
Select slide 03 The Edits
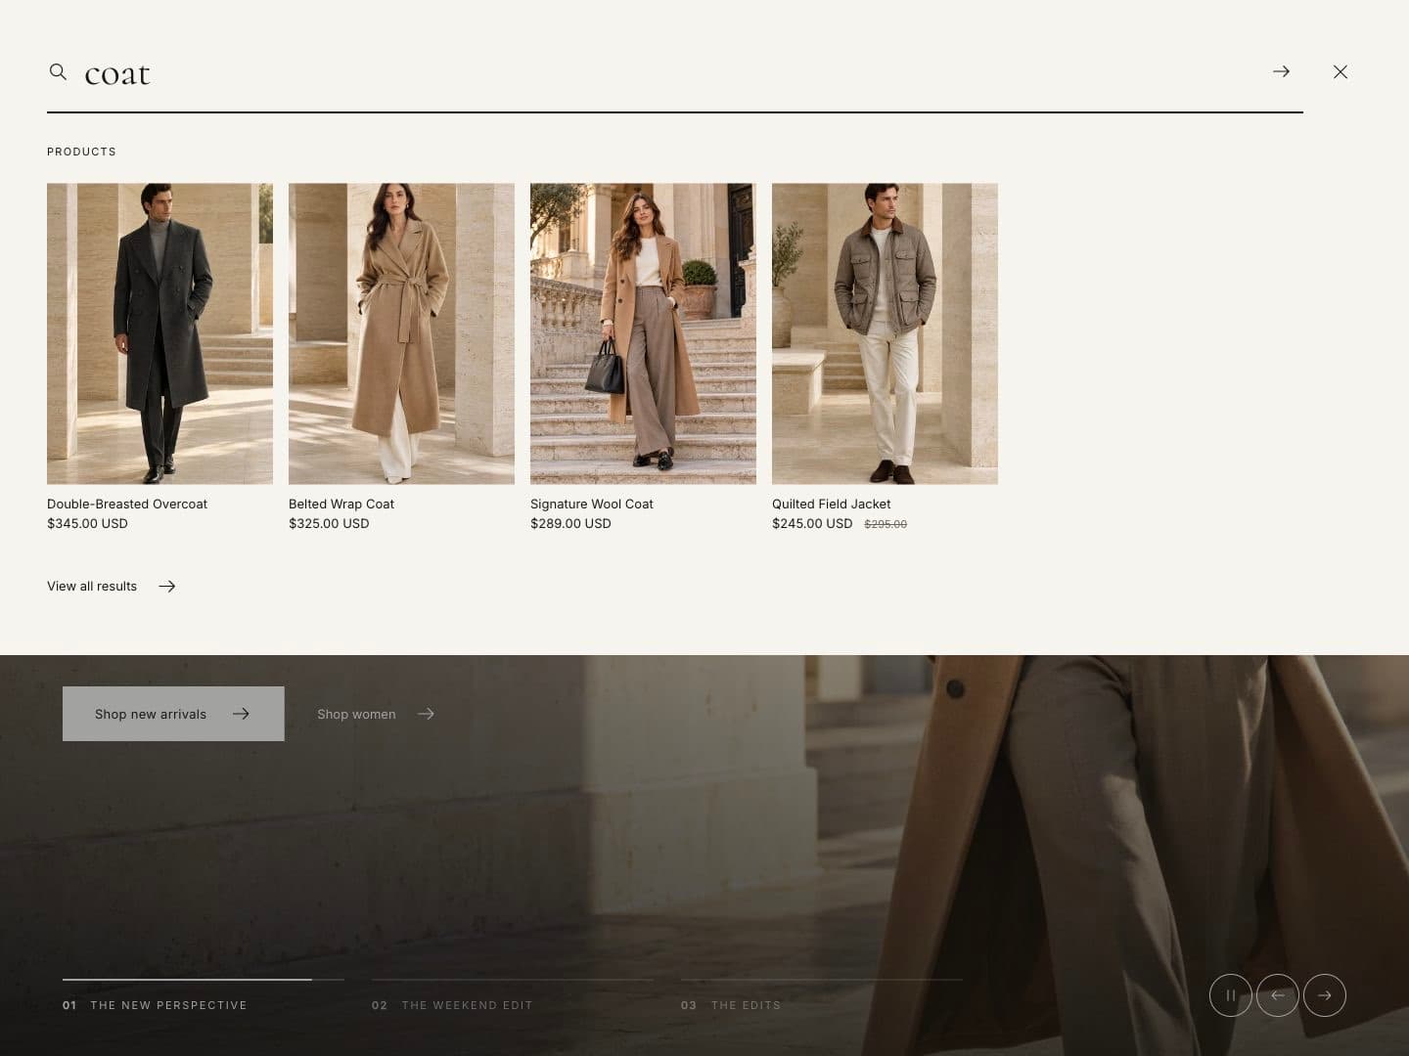pos(822,996)
